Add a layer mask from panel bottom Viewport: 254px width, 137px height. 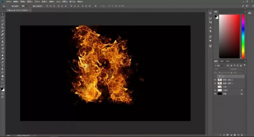tap(228, 135)
